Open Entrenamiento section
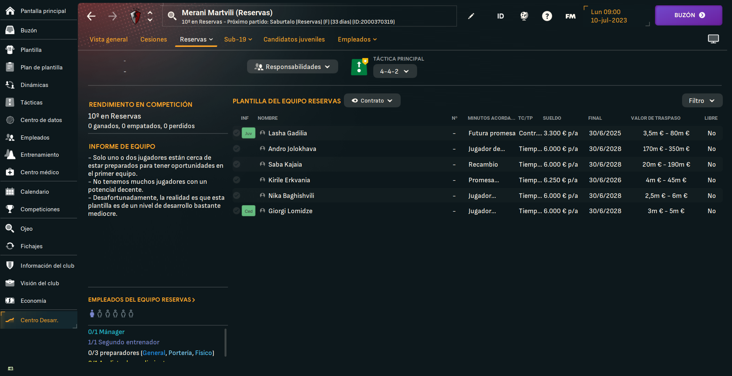The width and height of the screenshot is (732, 376). 38,154
